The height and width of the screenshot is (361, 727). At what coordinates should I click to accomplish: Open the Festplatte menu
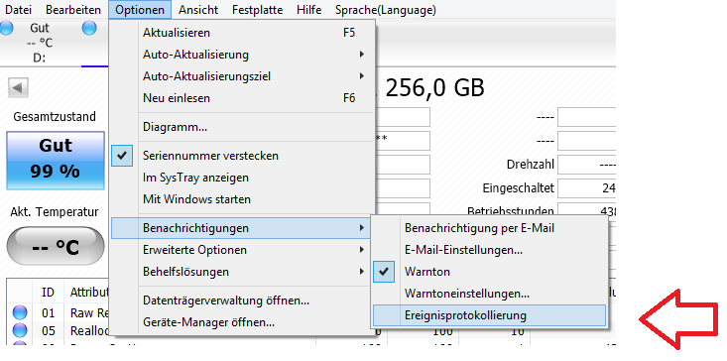(x=257, y=10)
